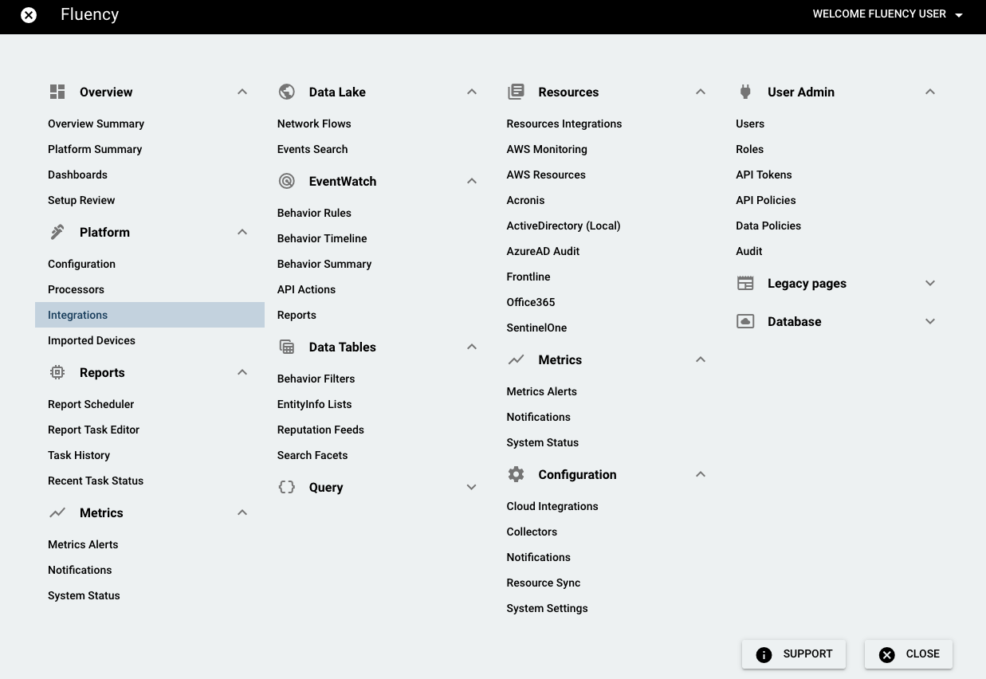Open Collectors under Configuration
Image resolution: width=986 pixels, height=679 pixels.
(x=532, y=532)
